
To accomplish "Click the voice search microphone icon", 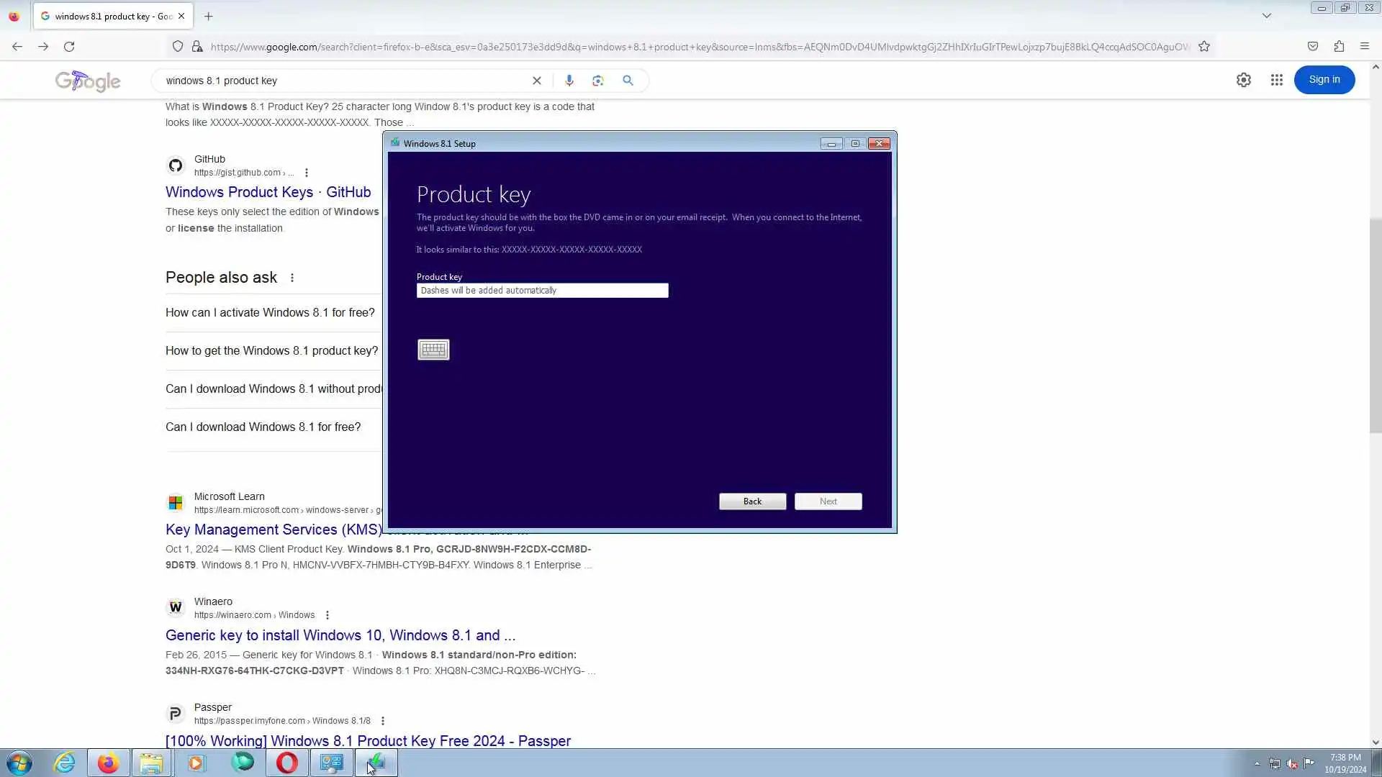I will click(569, 81).
